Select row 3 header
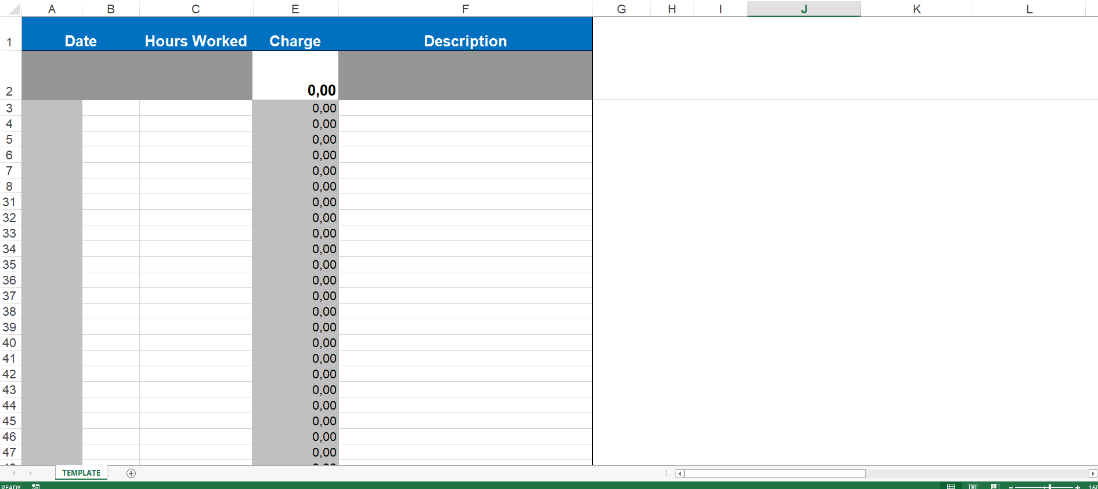The image size is (1098, 489). click(x=10, y=108)
